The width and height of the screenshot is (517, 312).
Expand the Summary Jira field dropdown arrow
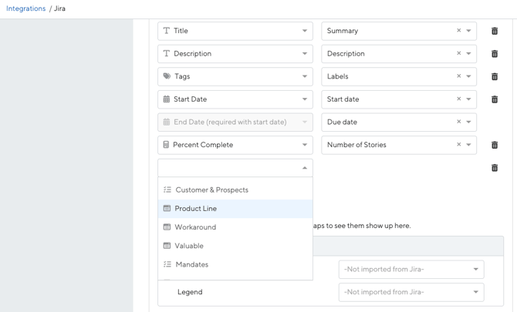point(468,31)
